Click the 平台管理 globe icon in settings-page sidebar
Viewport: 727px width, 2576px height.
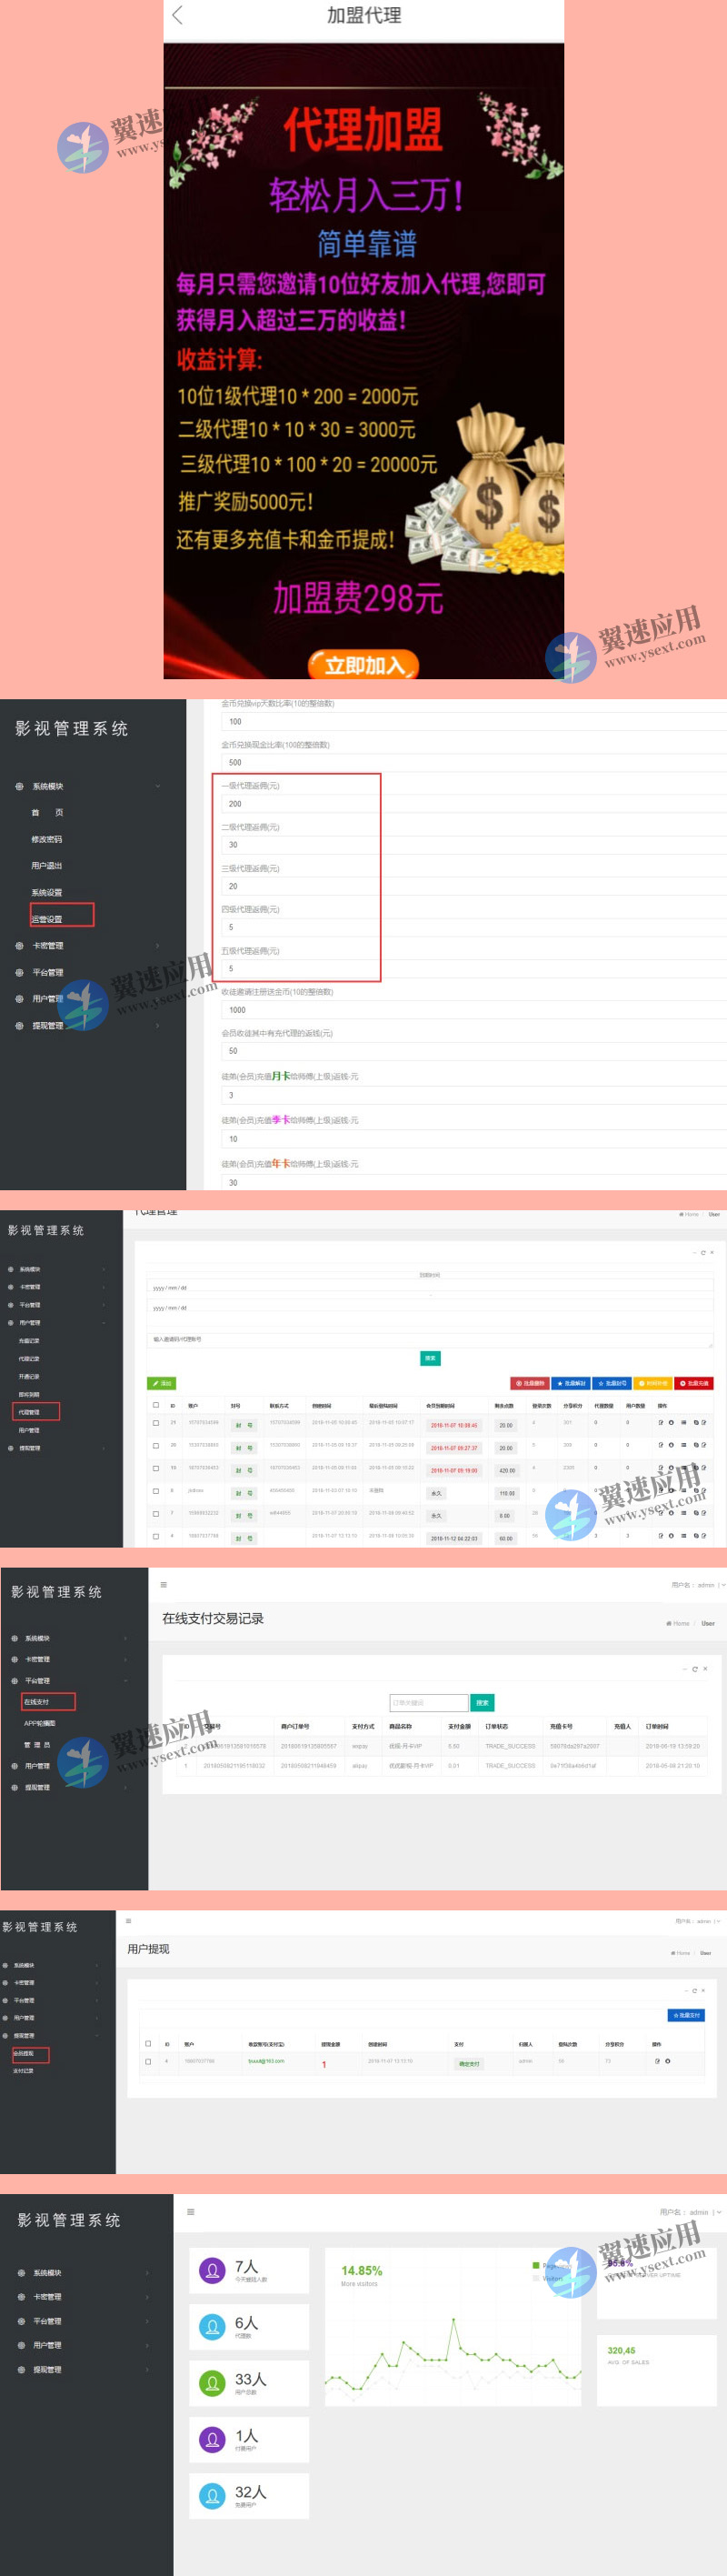click(19, 972)
